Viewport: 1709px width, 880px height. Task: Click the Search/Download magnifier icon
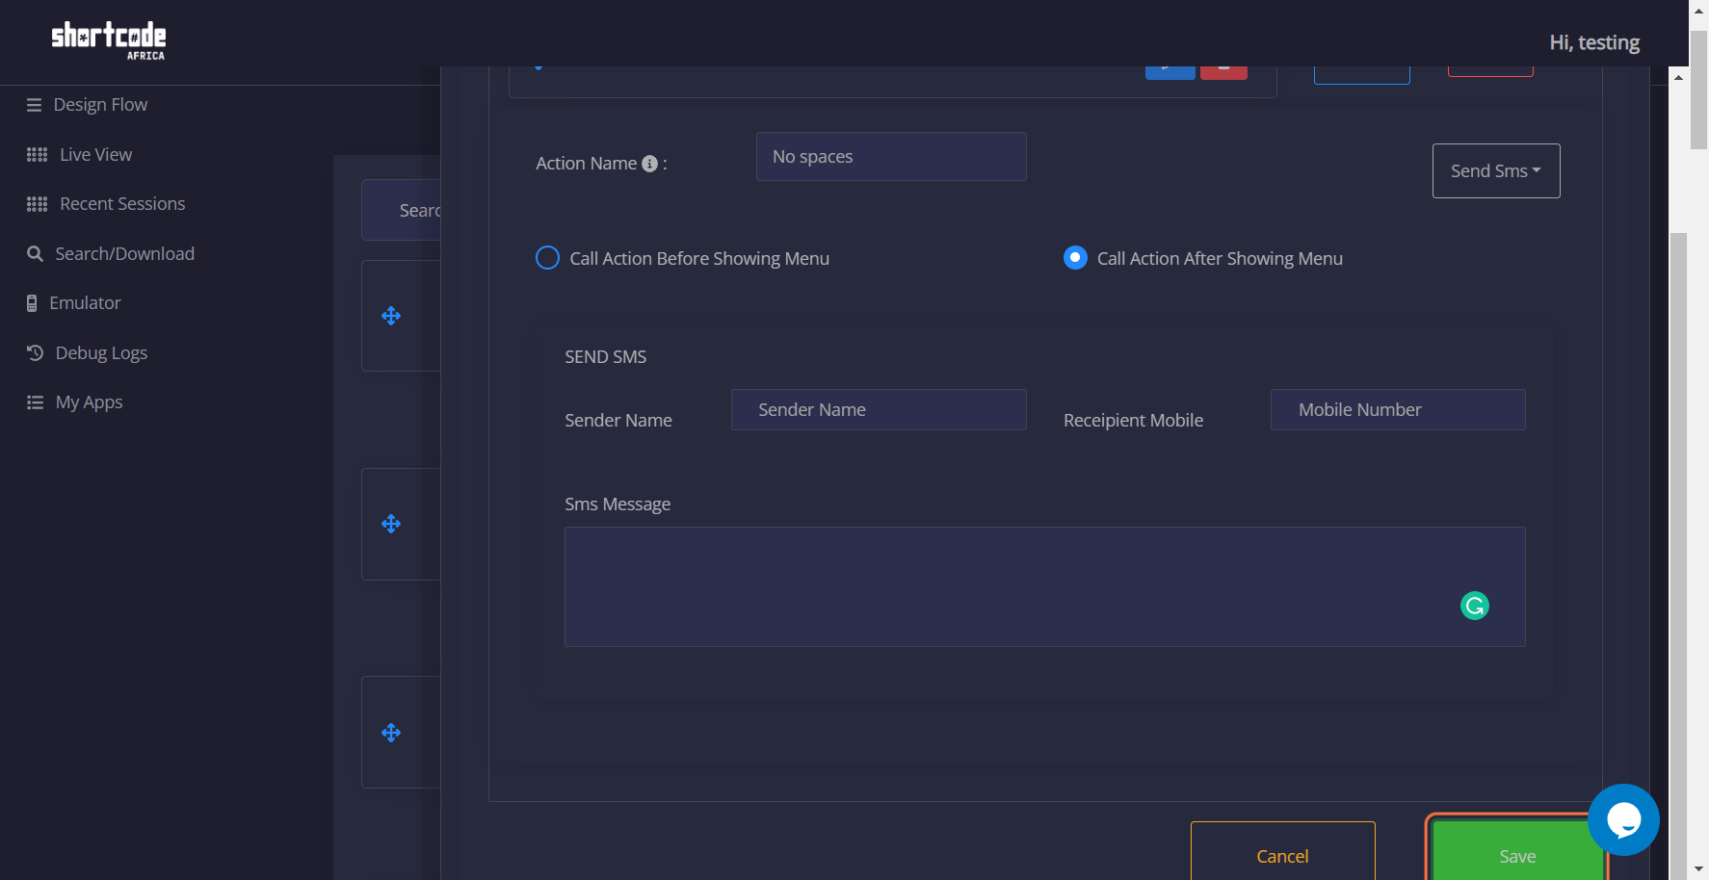(x=35, y=254)
